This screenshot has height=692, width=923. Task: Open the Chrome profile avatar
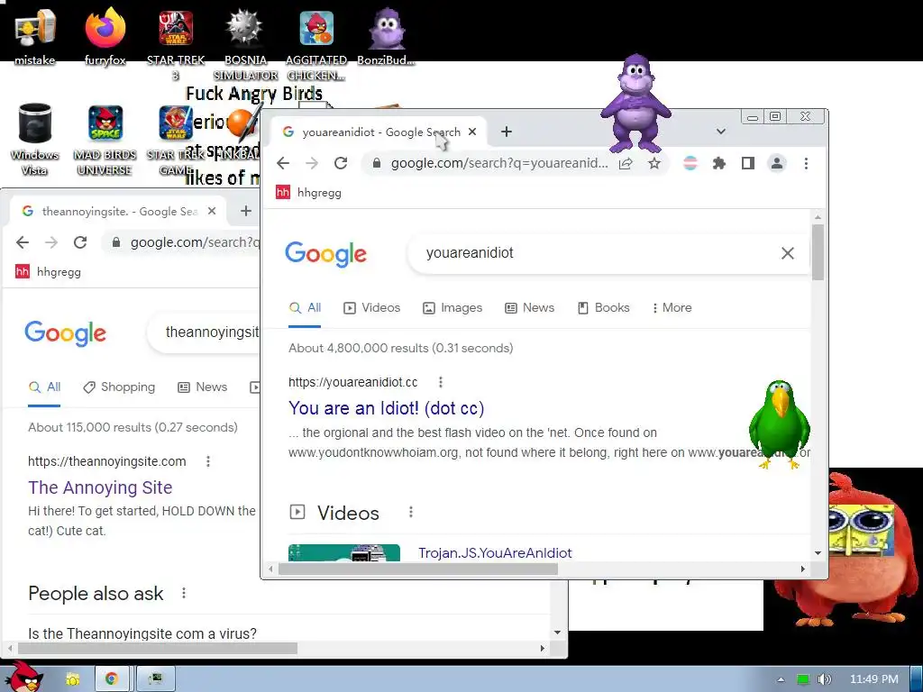pos(777,163)
